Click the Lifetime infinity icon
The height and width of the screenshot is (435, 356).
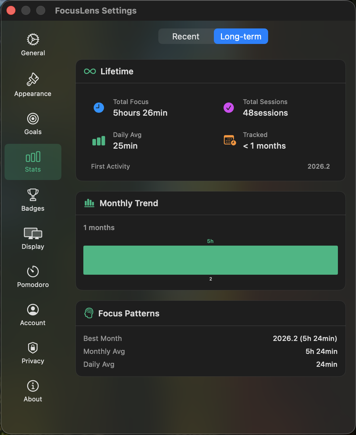click(x=90, y=71)
